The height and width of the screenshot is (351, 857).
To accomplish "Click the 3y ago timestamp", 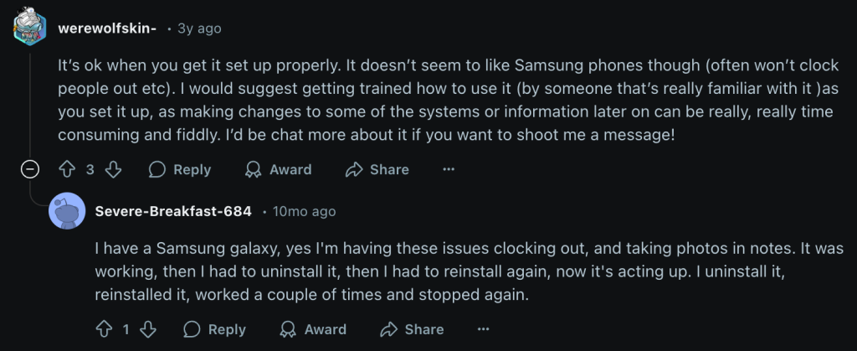I will pos(199,28).
